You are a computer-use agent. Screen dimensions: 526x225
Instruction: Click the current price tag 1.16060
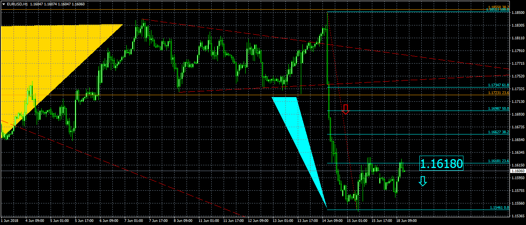point(518,171)
